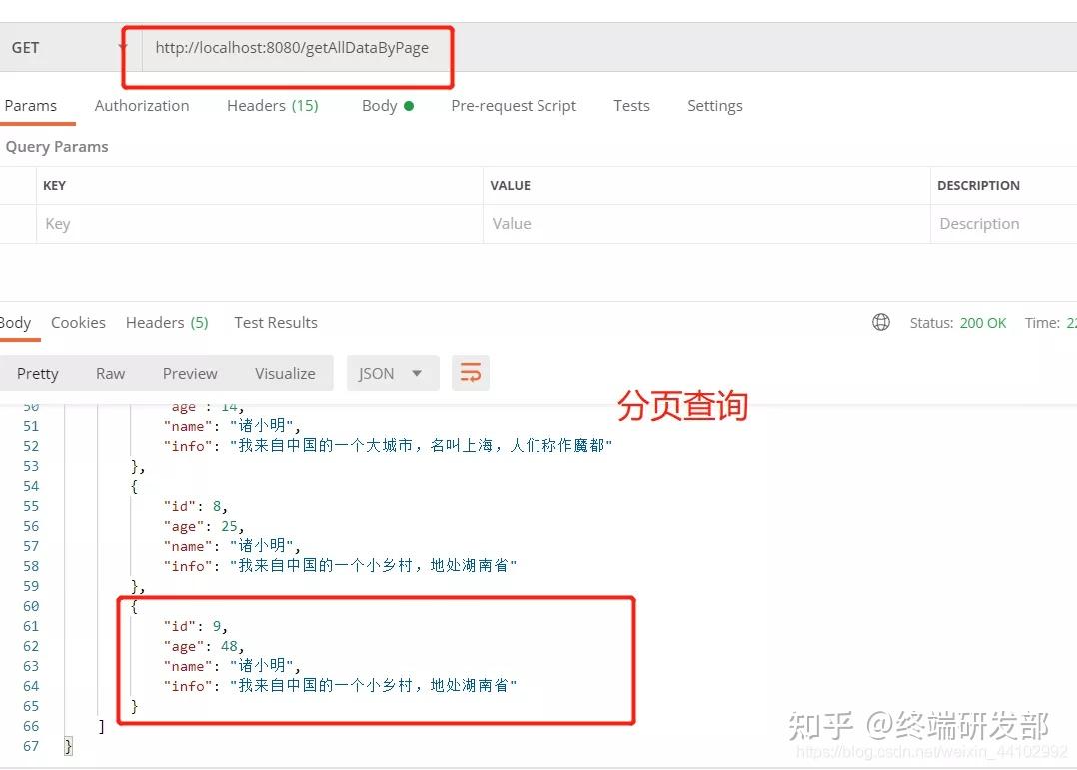The width and height of the screenshot is (1077, 770).
Task: Click the globe network icon near response status
Action: tap(880, 322)
